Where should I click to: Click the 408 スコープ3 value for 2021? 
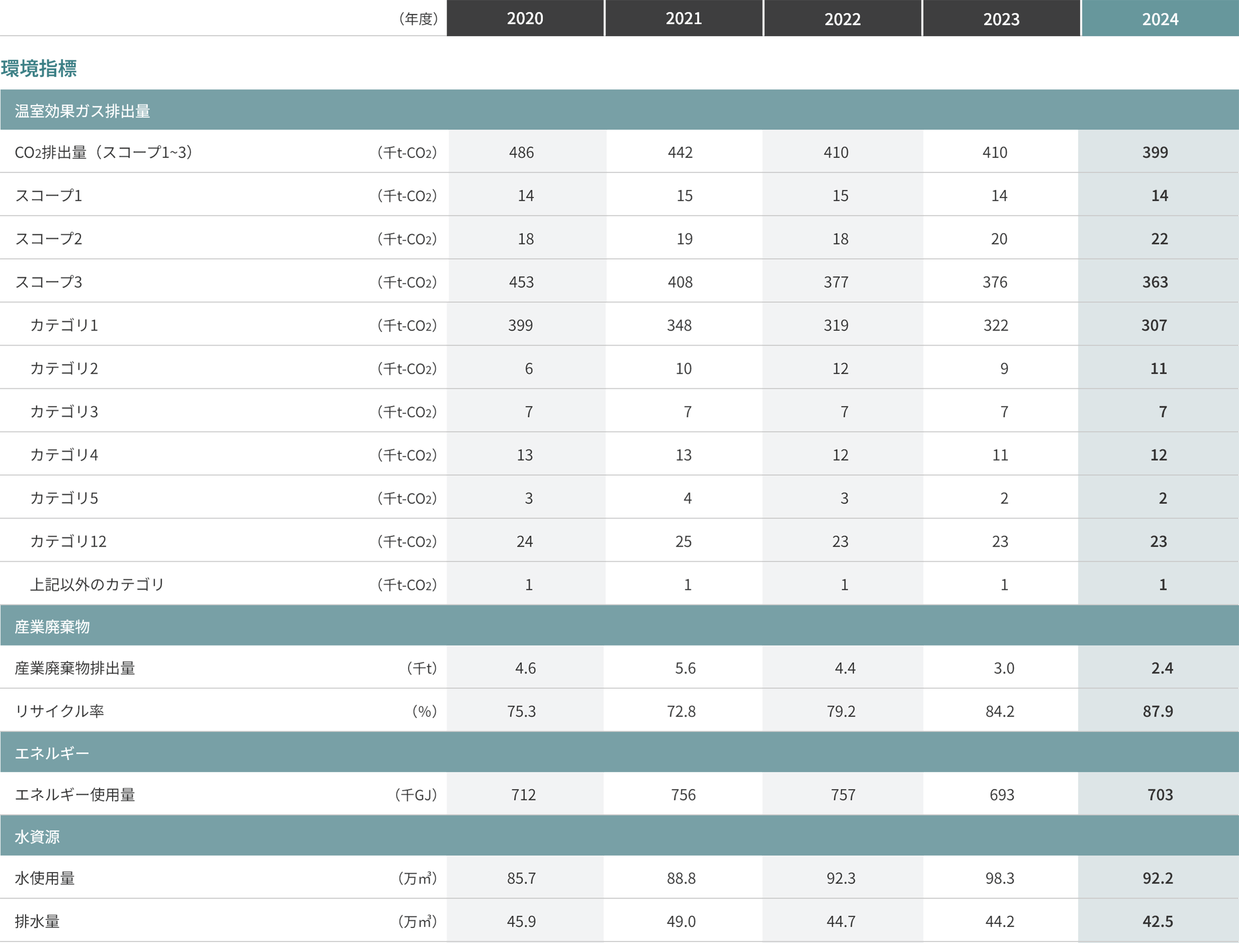click(680, 282)
